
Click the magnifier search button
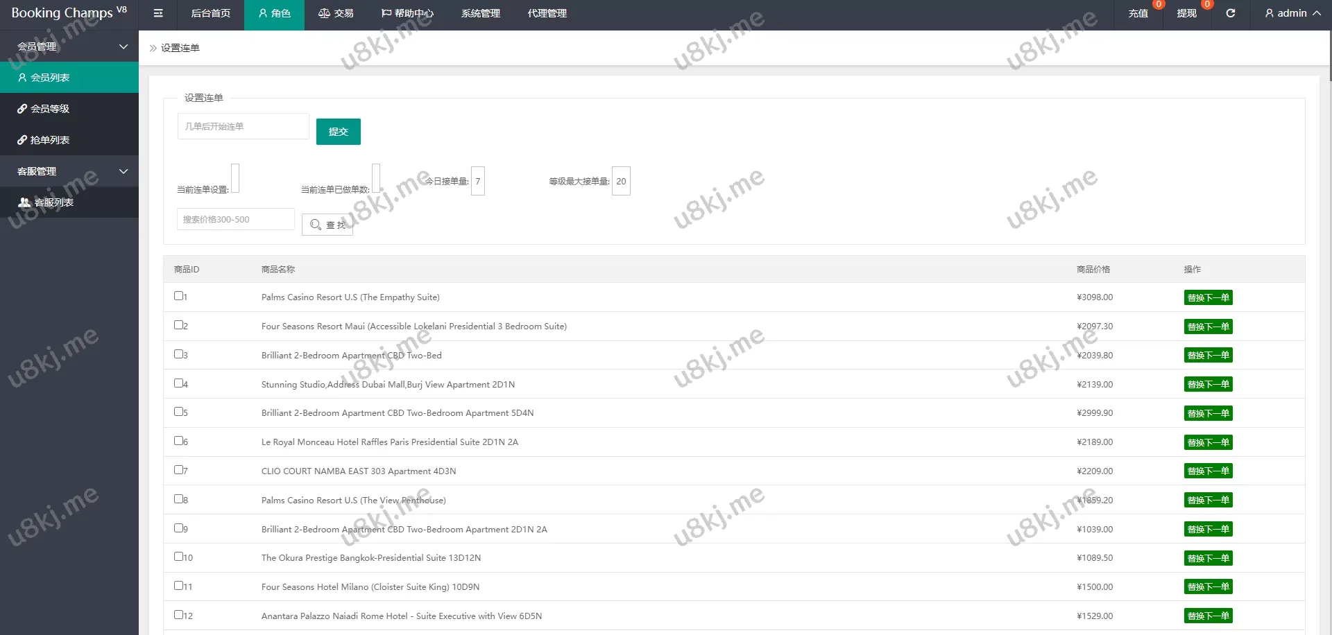tap(327, 225)
